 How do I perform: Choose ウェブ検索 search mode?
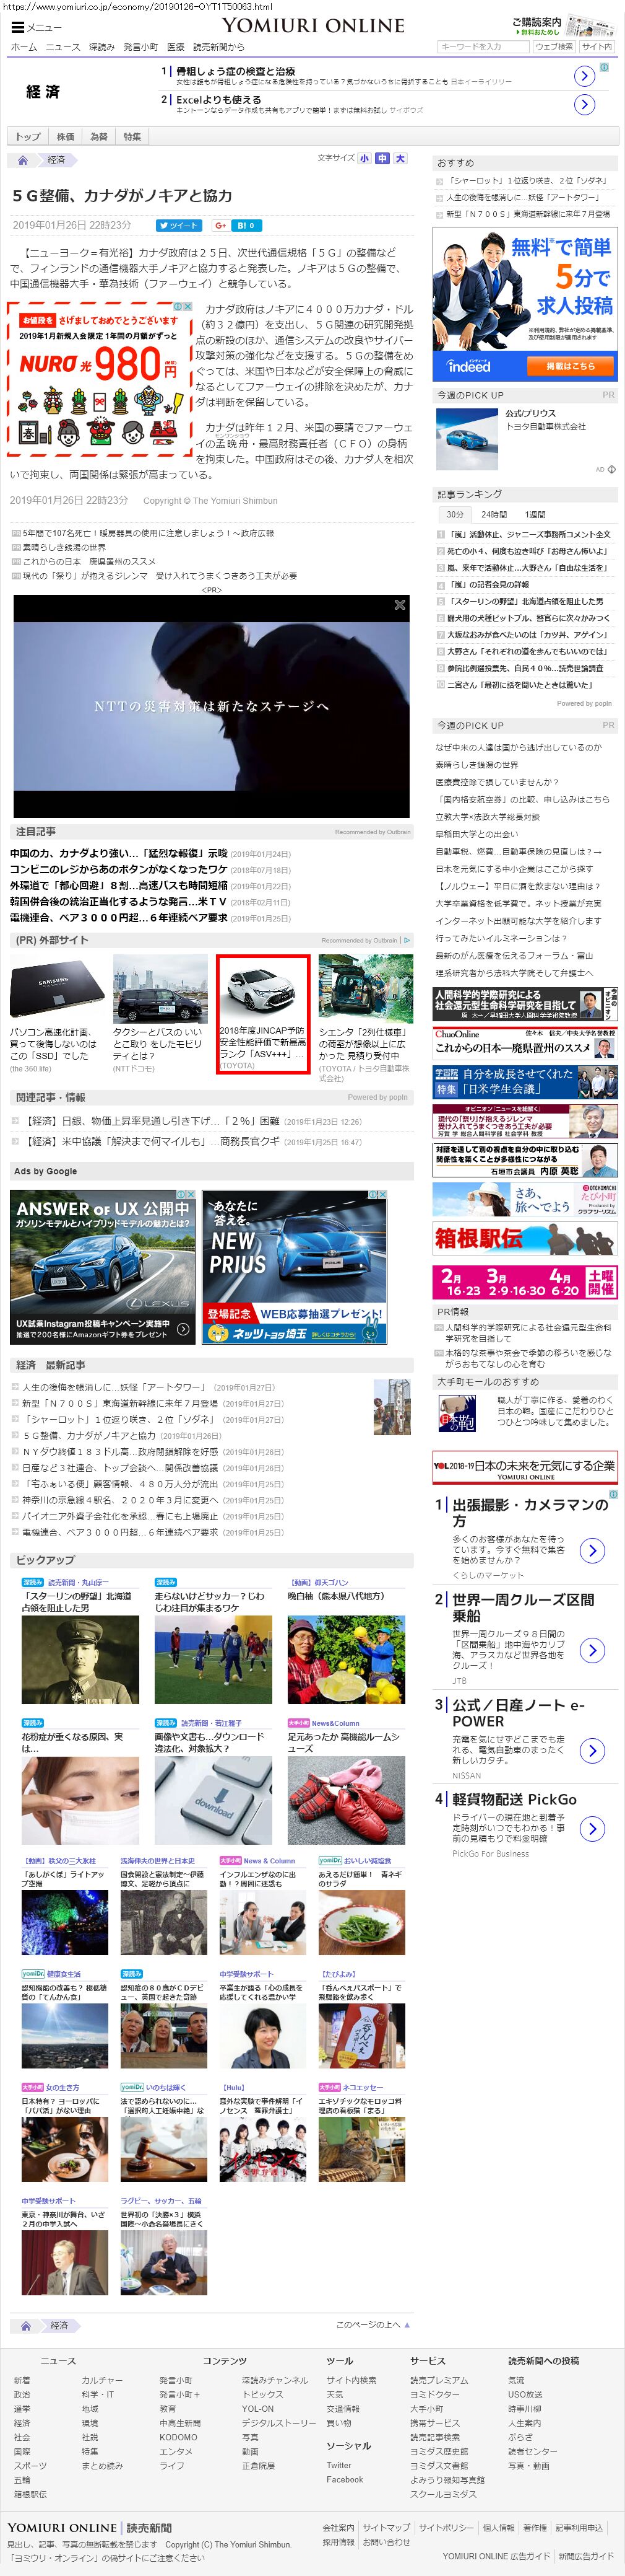[x=554, y=47]
